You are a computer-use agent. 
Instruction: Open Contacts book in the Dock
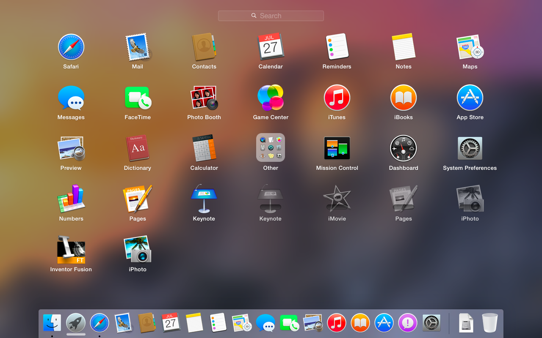[147, 323]
